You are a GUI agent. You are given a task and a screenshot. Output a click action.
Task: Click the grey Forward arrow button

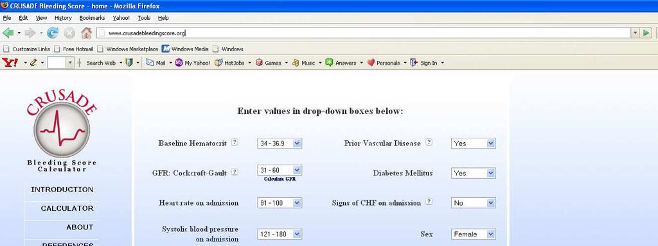click(x=30, y=33)
